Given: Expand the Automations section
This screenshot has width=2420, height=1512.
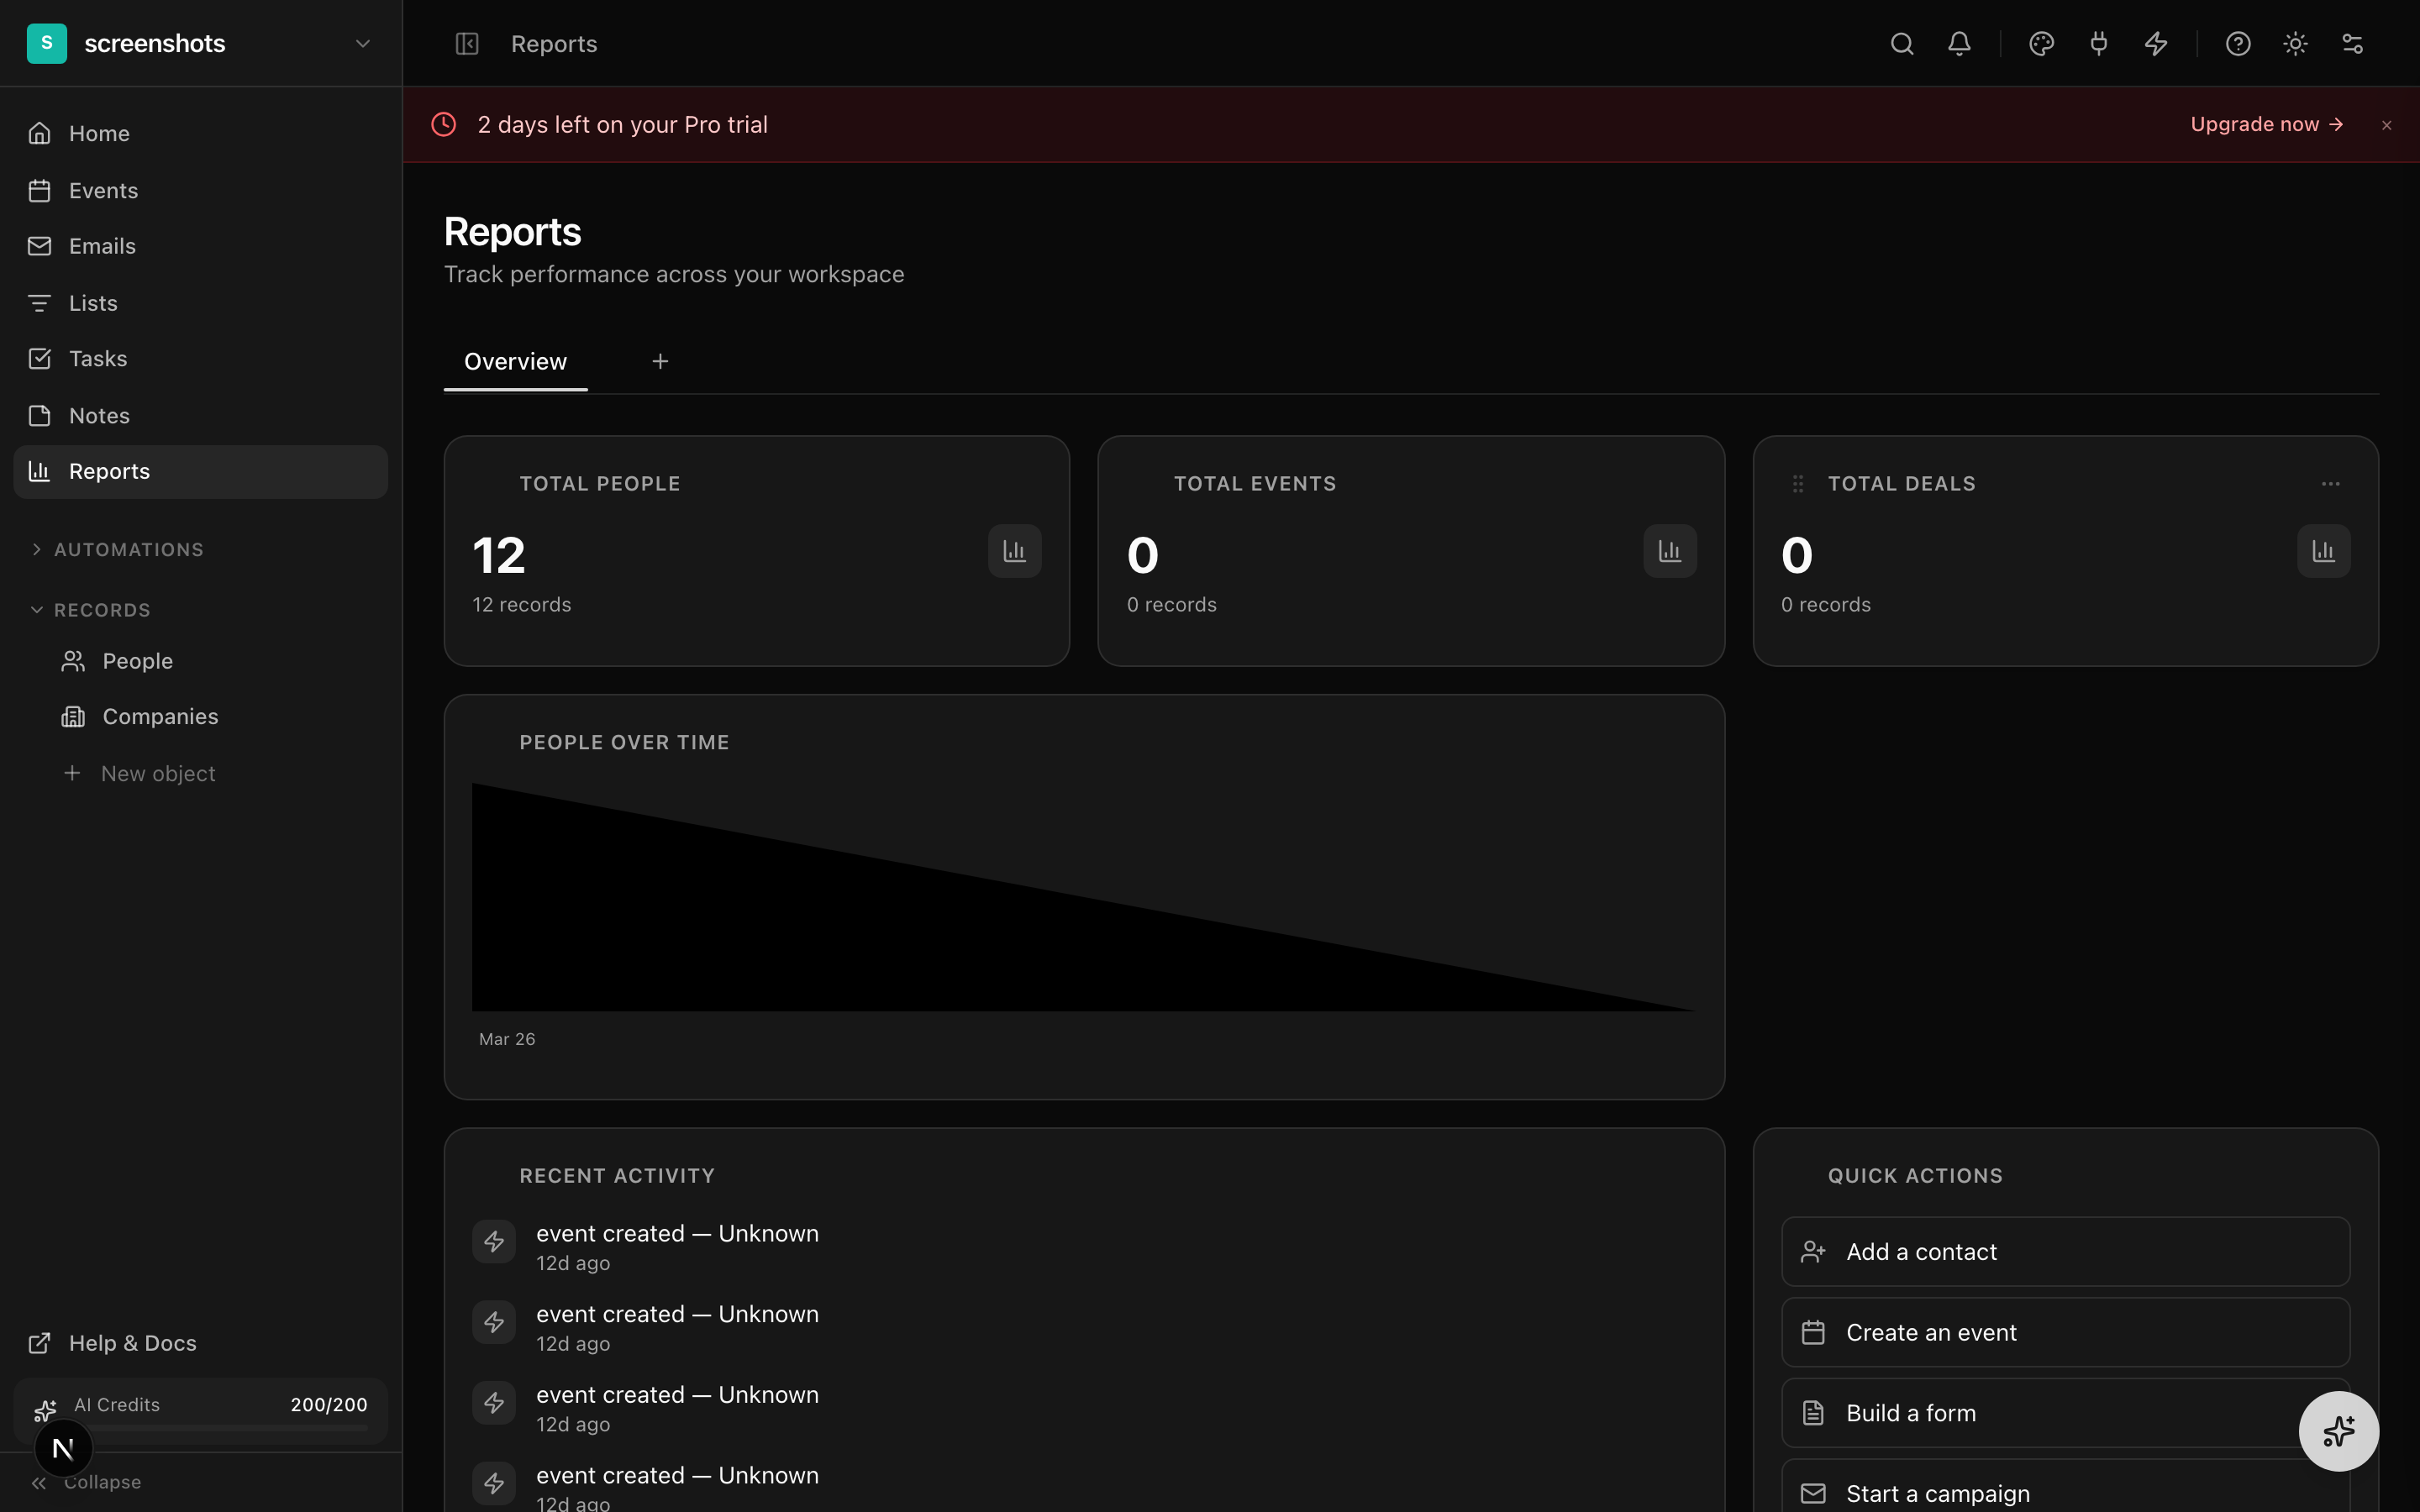Looking at the screenshot, I should tap(117, 550).
